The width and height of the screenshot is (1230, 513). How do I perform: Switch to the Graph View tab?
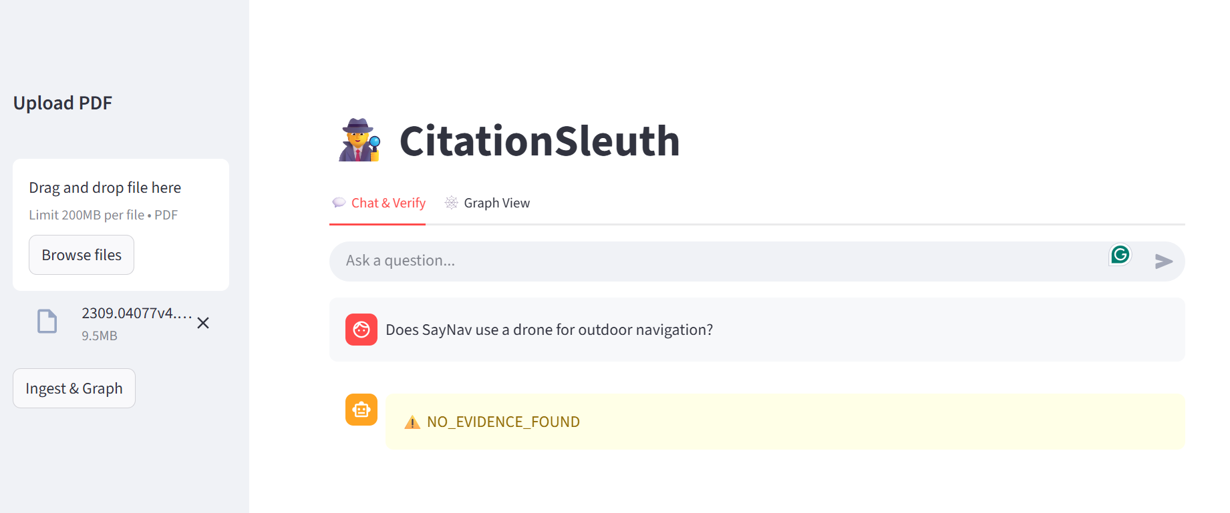(497, 202)
